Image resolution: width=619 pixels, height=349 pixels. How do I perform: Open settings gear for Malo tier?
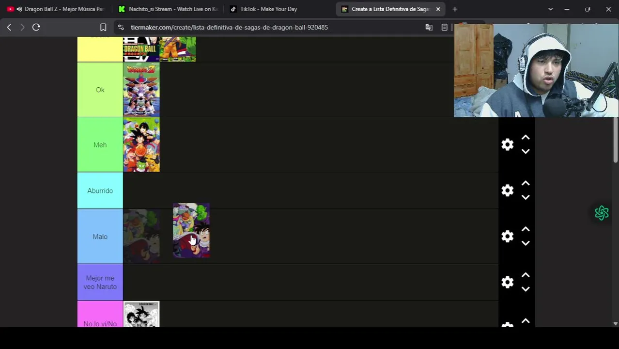click(x=507, y=236)
